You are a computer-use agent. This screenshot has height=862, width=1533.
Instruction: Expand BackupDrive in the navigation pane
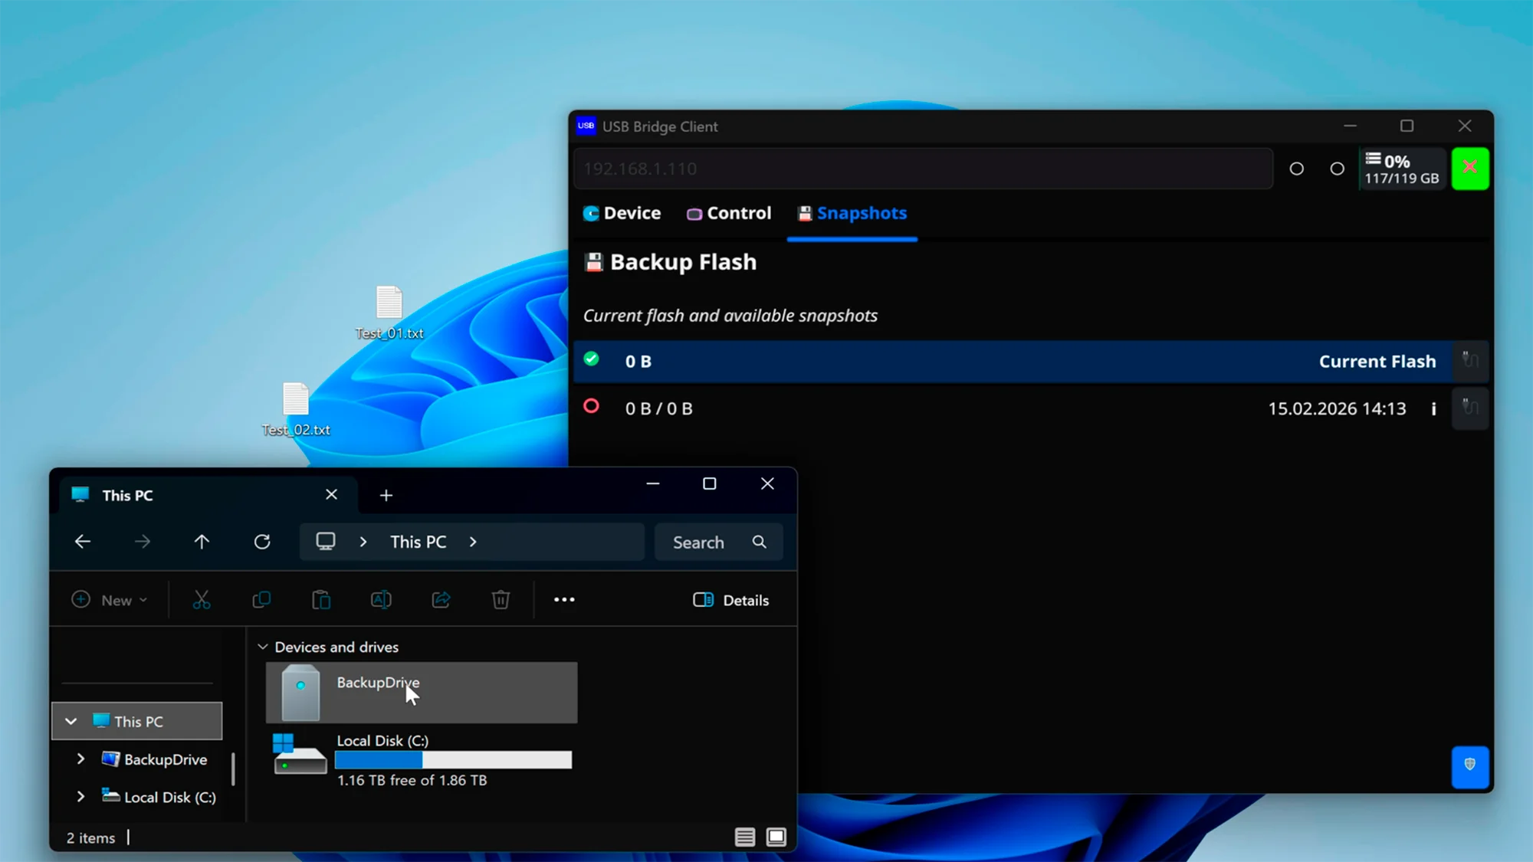pyautogui.click(x=80, y=759)
